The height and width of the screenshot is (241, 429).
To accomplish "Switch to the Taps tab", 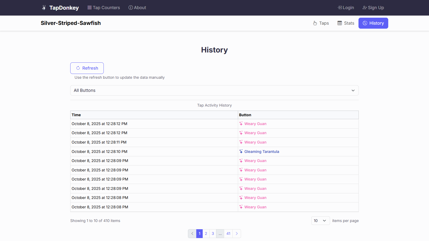I will coord(321,23).
